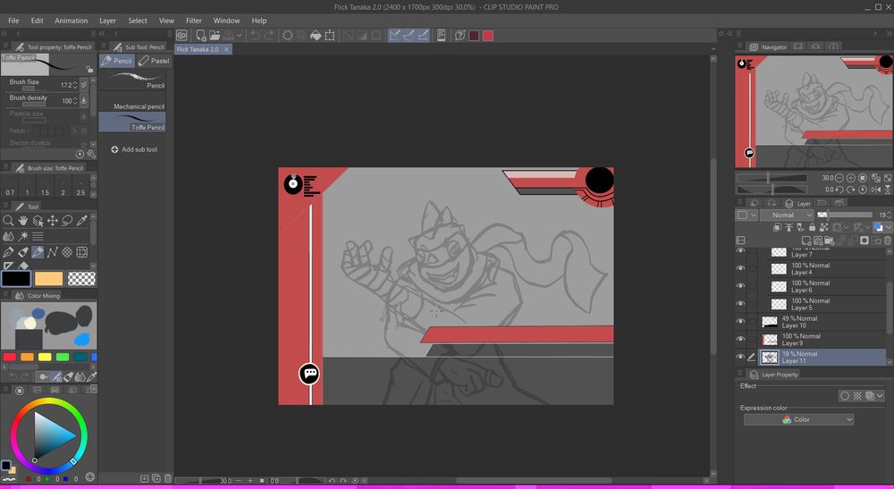Hide Layer 6 with eye icon
Screen dimensions: 894x489
[x=740, y=286]
